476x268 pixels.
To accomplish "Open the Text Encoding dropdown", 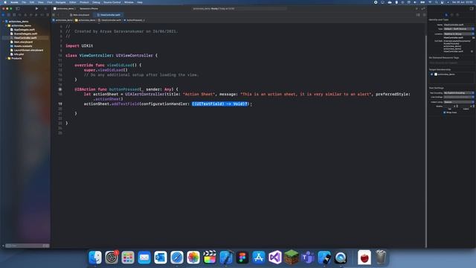I will click(459, 92).
